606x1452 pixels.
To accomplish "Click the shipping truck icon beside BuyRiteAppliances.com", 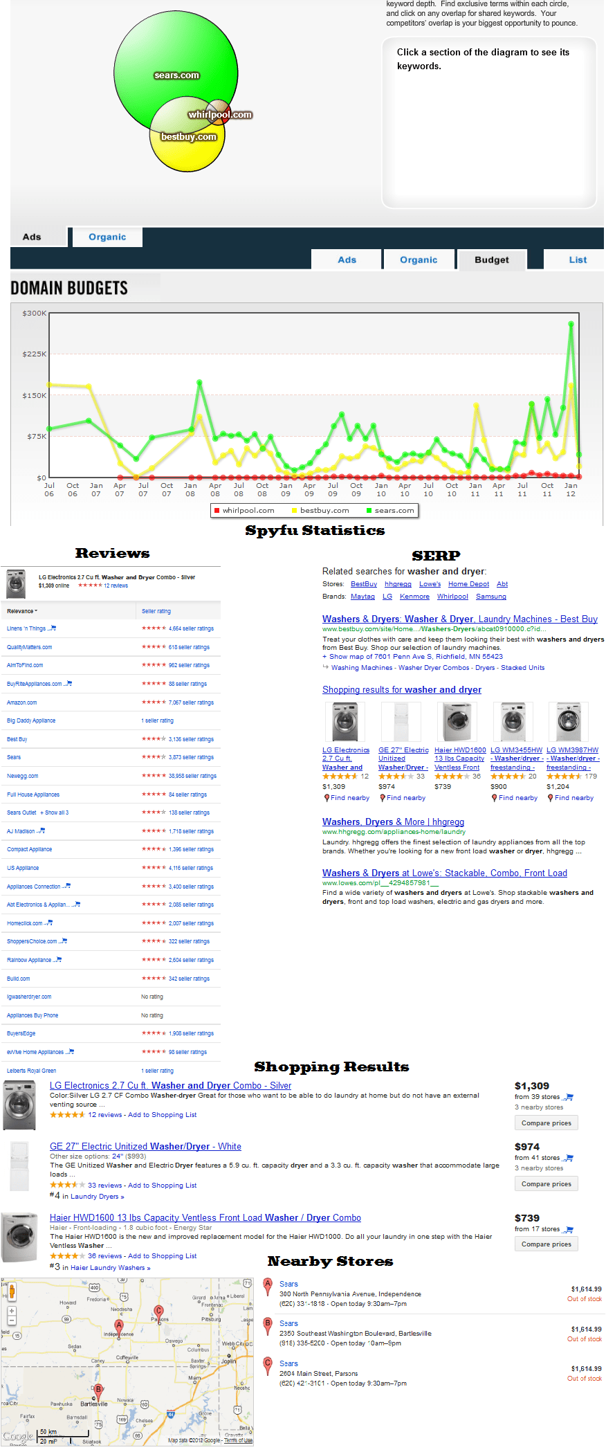I will pos(68,683).
